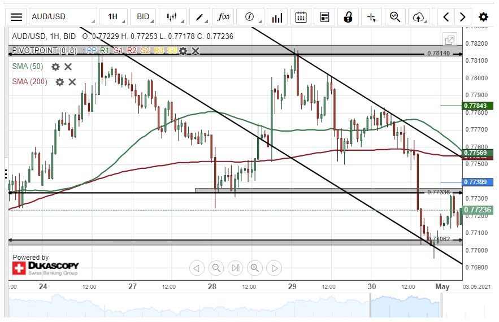
Task: Click the 27 date on time axis
Action: (132, 286)
